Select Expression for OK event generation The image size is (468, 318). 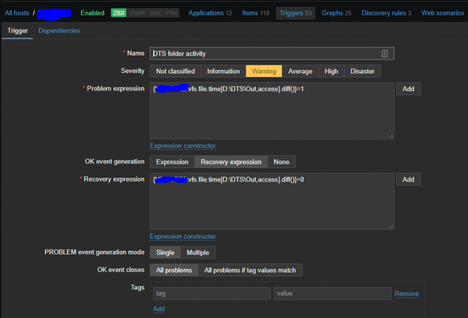pyautogui.click(x=172, y=162)
